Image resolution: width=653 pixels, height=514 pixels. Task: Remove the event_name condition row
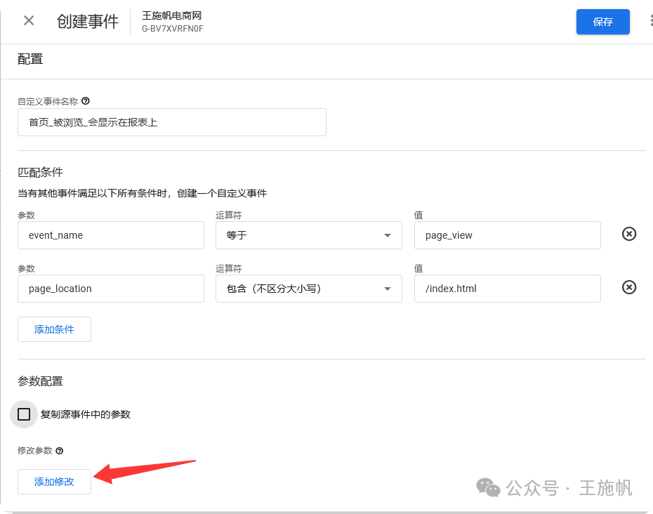point(629,234)
